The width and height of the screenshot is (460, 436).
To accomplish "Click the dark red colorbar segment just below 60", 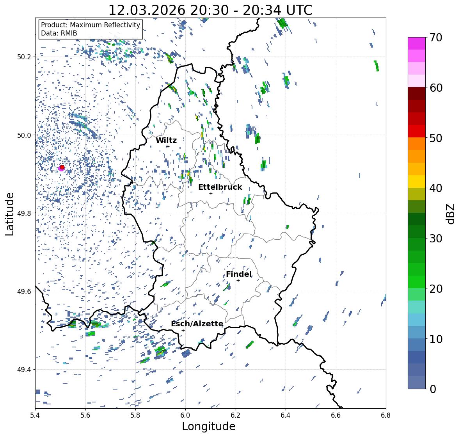I will tap(417, 94).
